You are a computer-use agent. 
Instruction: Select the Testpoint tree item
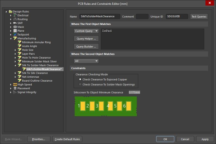(x=23, y=35)
